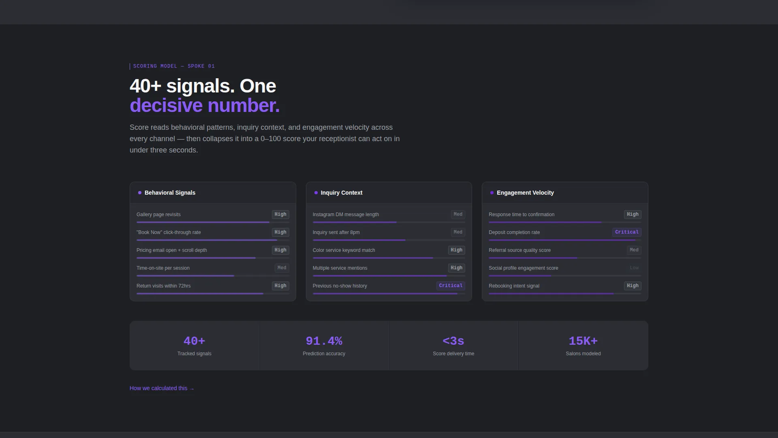Click the 15K+ Salons modeled value

583,341
